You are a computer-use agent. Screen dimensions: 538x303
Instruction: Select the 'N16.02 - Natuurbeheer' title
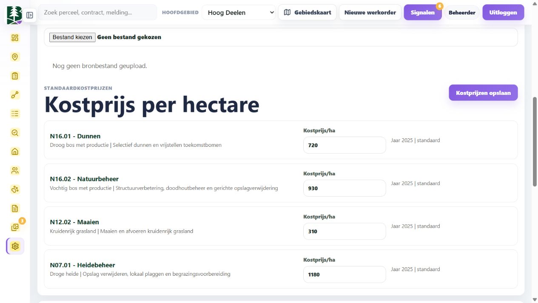click(84, 179)
